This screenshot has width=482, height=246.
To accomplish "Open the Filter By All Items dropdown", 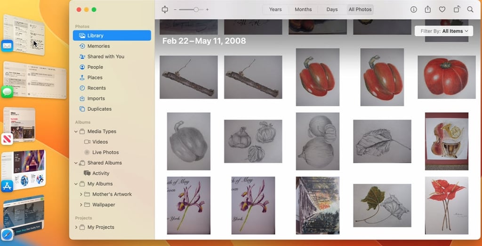I will 444,31.
